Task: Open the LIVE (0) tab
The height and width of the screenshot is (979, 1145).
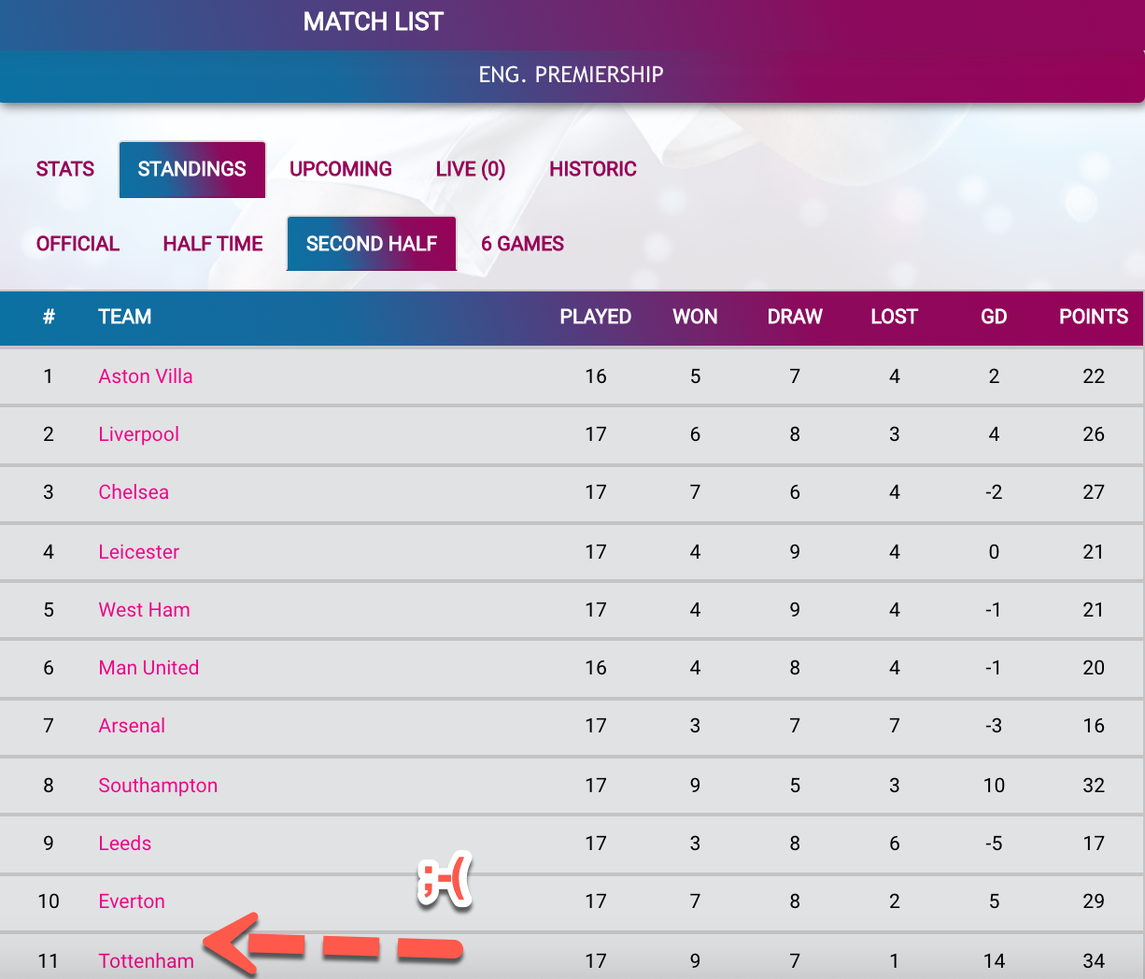Action: tap(471, 169)
